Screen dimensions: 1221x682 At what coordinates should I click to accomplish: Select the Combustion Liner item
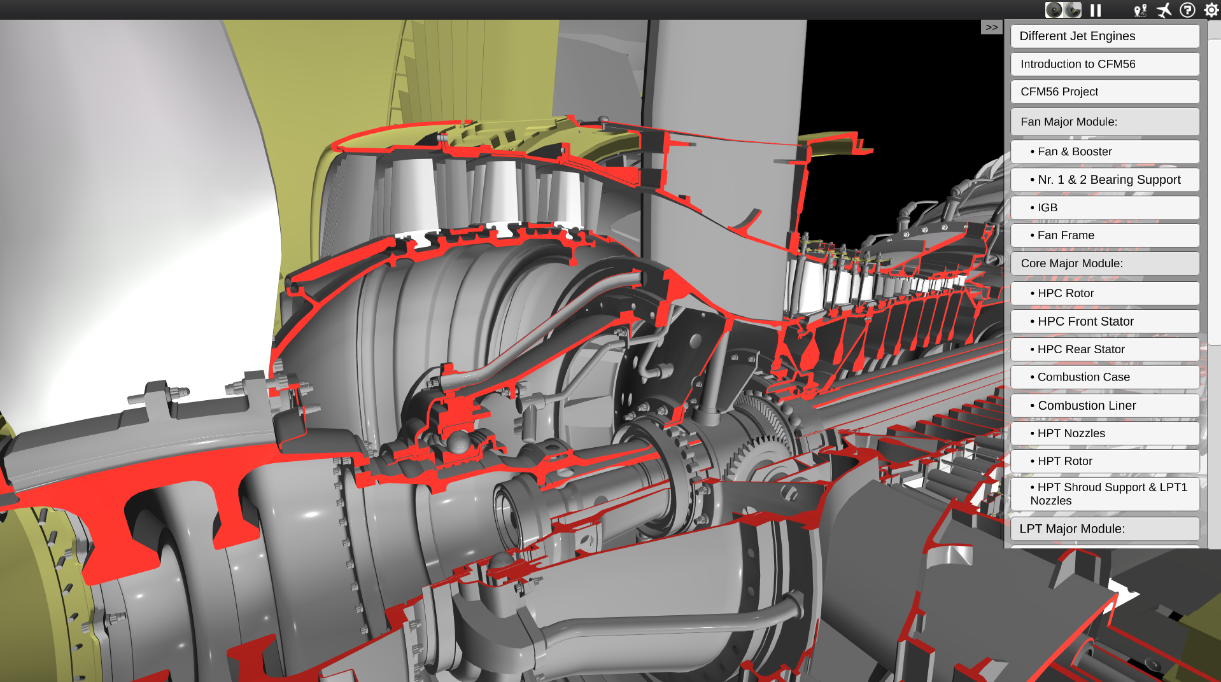(x=1104, y=405)
